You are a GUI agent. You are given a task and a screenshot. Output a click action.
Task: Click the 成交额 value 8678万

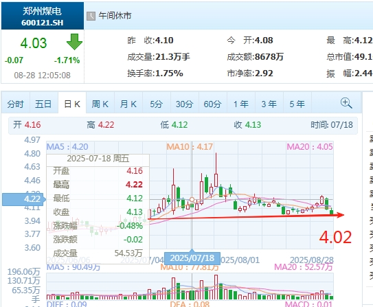click(269, 57)
